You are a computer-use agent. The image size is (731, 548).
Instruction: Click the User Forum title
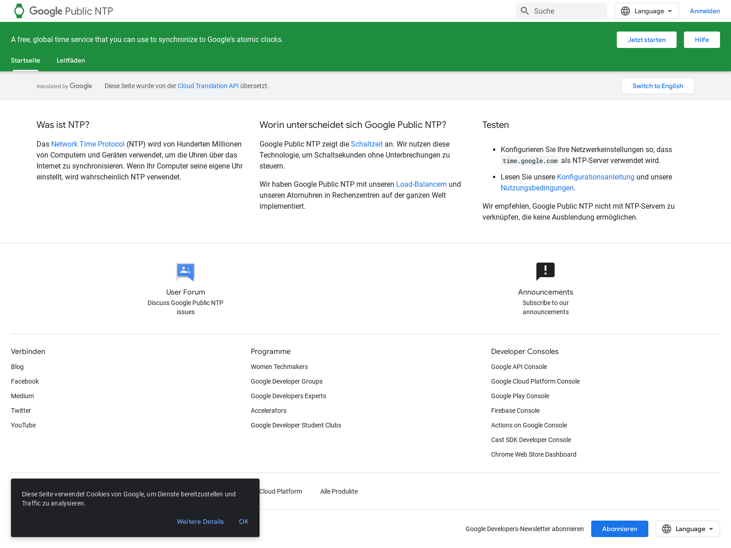[185, 292]
